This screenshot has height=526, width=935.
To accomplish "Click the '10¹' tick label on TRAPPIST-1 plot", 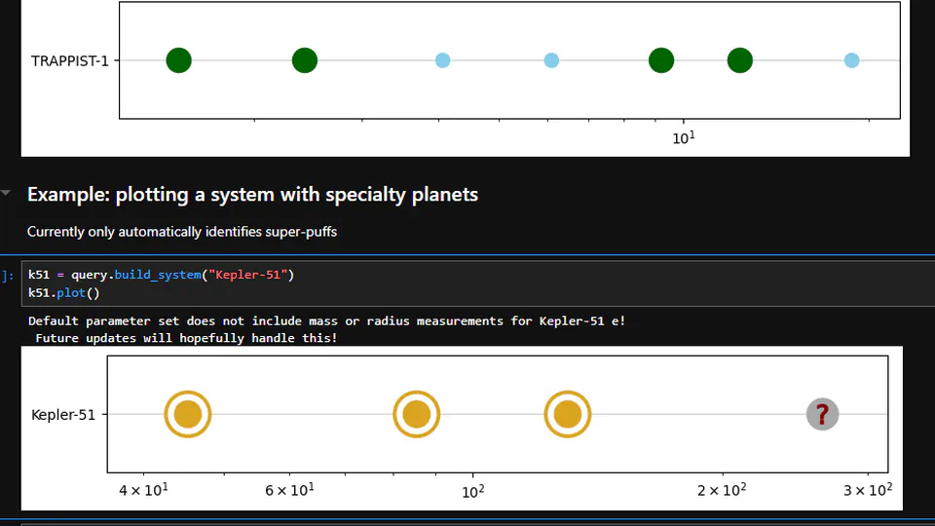I will point(684,138).
